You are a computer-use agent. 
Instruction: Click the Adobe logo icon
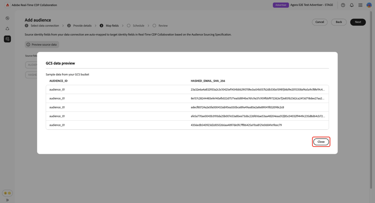(x=7, y=5)
